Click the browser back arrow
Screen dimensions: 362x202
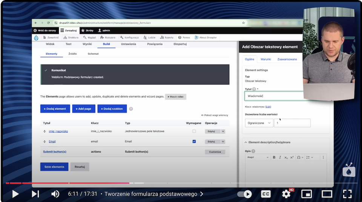click(x=36, y=23)
